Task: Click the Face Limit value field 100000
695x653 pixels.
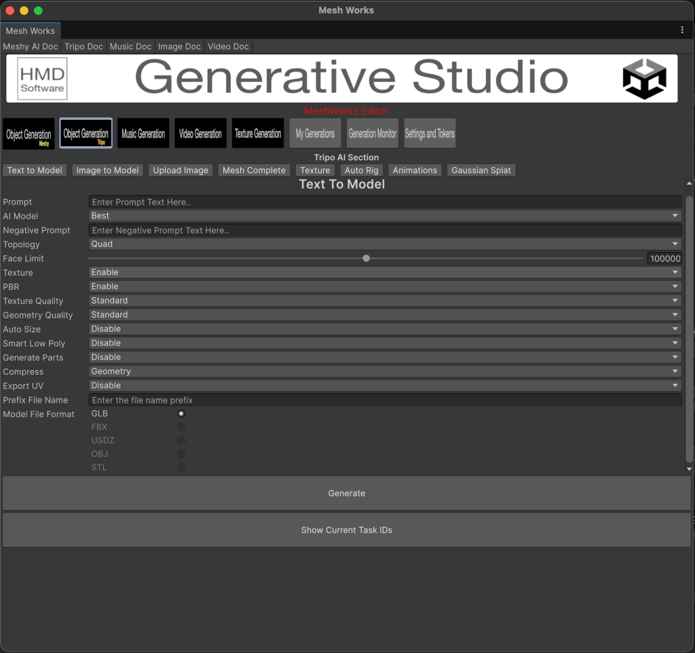Action: (664, 259)
